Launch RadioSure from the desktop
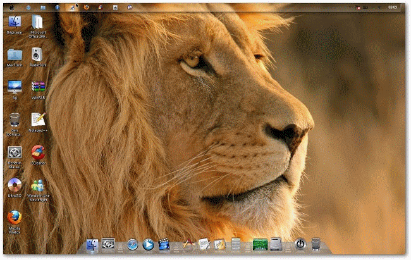The height and width of the screenshot is (260, 411). (x=38, y=57)
